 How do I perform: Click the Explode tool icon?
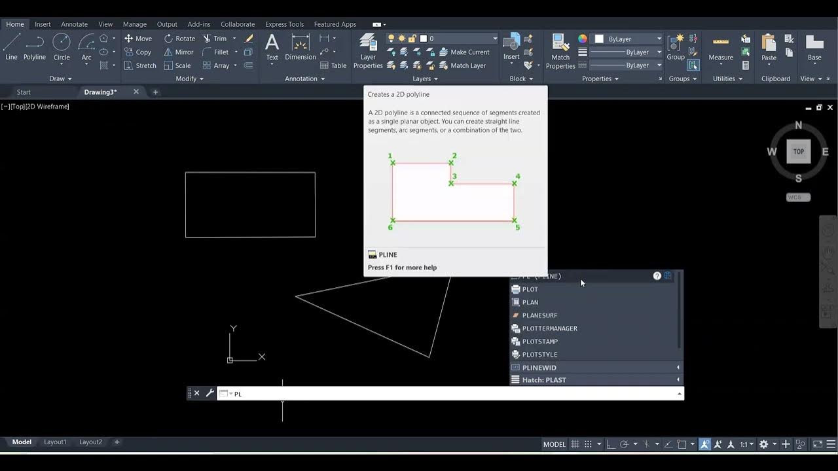(249, 52)
